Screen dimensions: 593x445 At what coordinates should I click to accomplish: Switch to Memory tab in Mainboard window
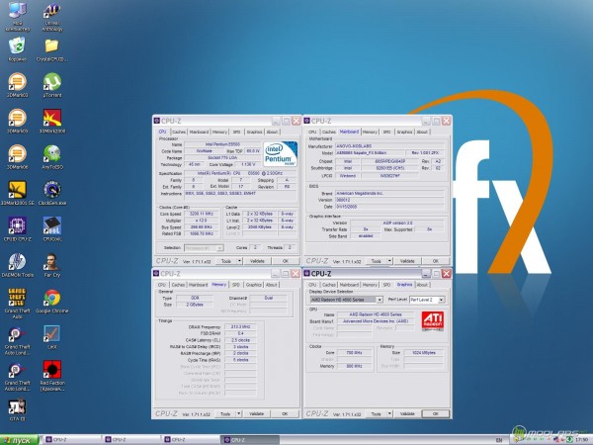(x=370, y=132)
